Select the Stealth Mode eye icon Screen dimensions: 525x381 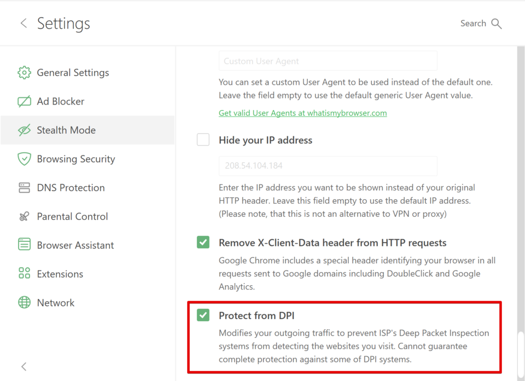(x=24, y=130)
